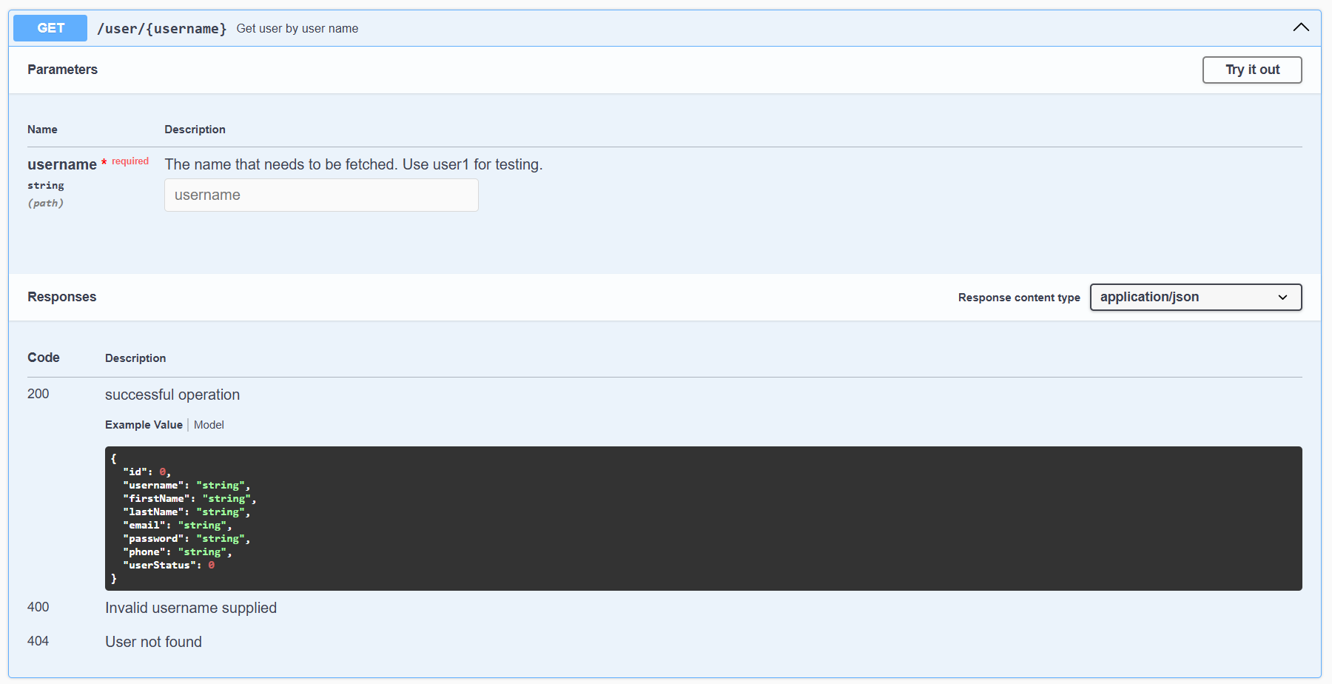Switch to the Model tab
Screen dimensions: 1332x684
click(x=209, y=425)
